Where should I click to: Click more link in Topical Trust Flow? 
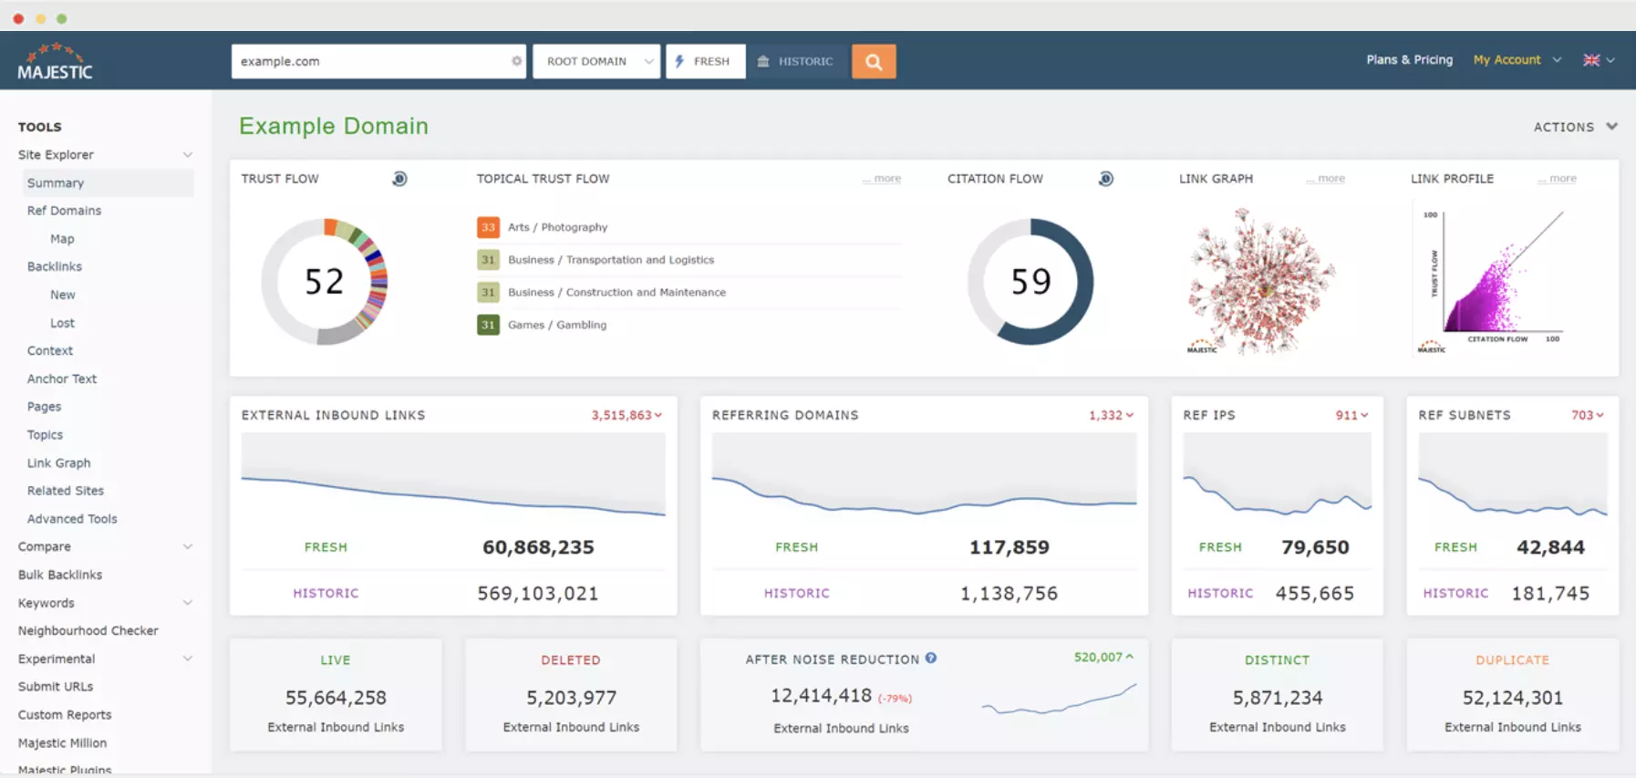pos(882,179)
